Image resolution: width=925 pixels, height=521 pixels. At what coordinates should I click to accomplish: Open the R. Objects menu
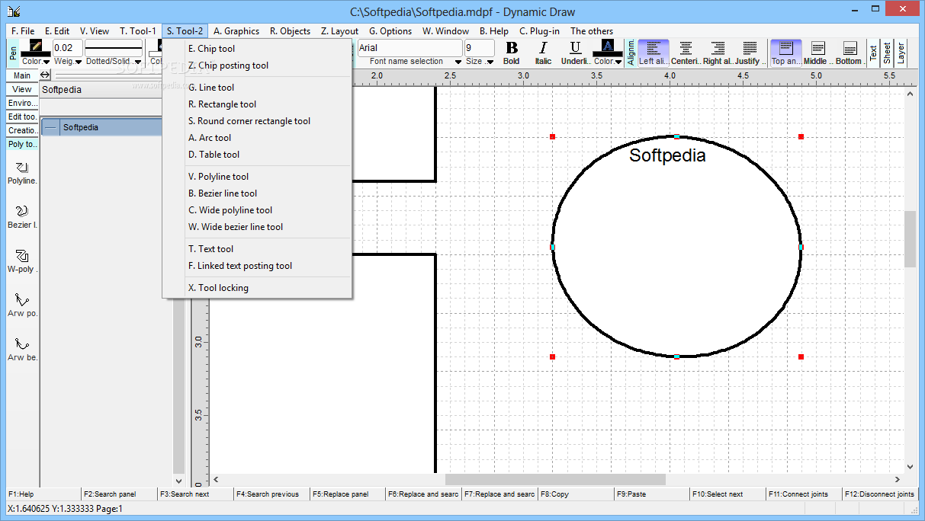[x=291, y=31]
